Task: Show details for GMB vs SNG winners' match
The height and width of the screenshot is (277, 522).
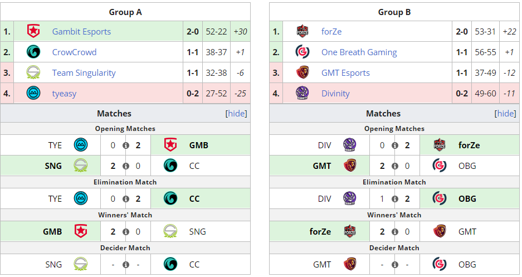Action: coord(125,232)
